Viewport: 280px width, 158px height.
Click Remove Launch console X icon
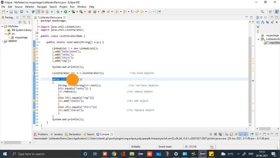point(216,134)
